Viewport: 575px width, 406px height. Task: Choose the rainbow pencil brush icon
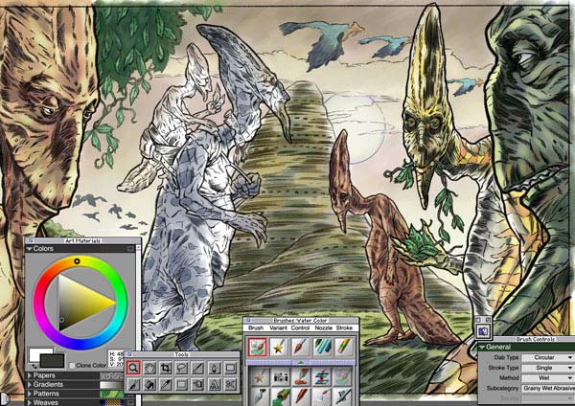click(x=344, y=347)
